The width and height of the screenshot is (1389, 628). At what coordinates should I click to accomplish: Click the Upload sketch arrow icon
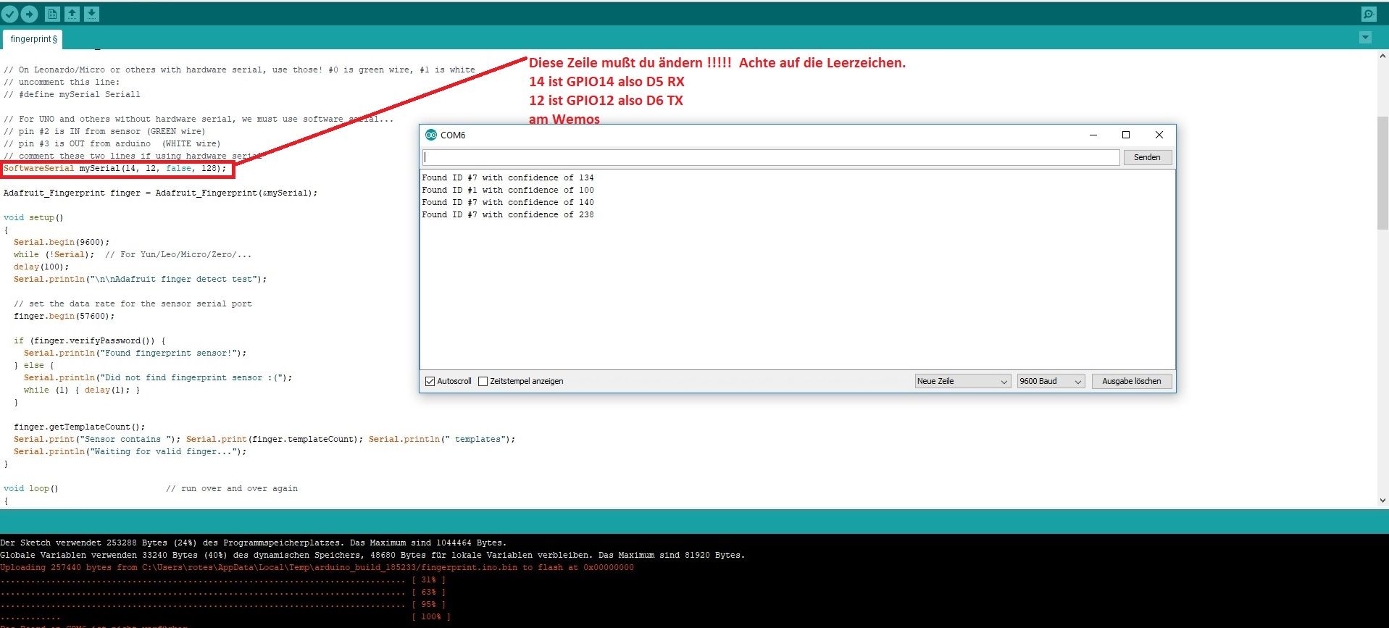(29, 14)
